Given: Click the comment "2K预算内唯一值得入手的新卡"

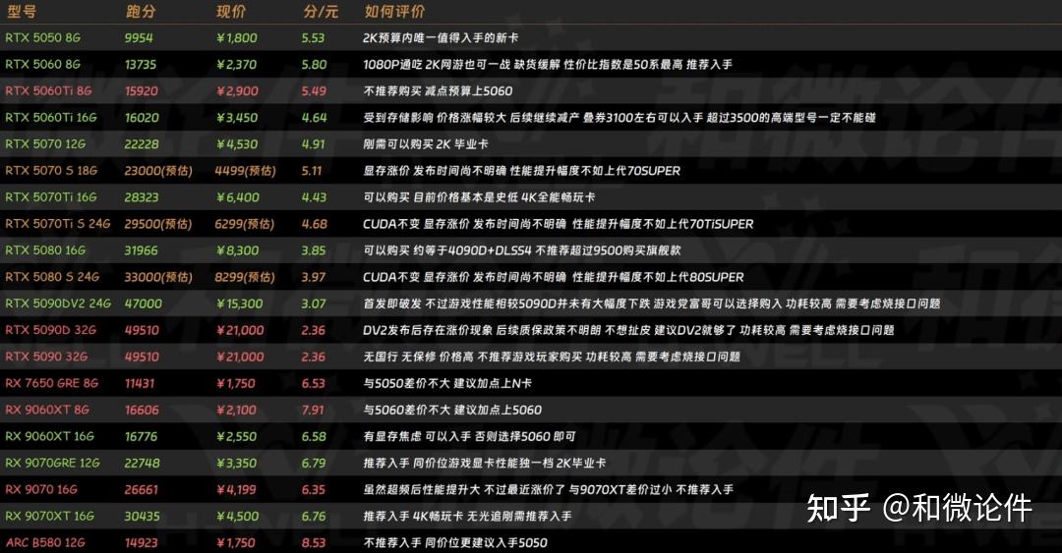Looking at the screenshot, I should click(x=441, y=38).
